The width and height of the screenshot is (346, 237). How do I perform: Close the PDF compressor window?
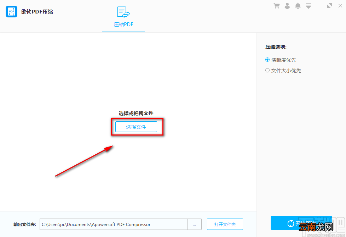340,6
